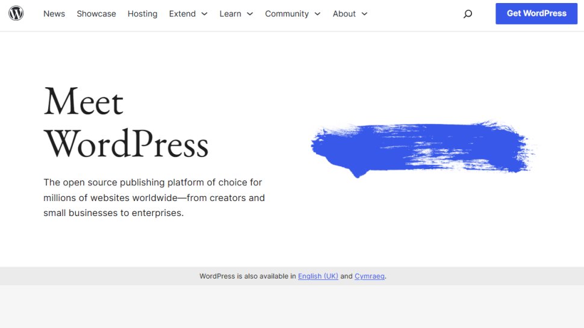This screenshot has width=584, height=328.
Task: Expand the chevron next to Learn
Action: pos(250,14)
